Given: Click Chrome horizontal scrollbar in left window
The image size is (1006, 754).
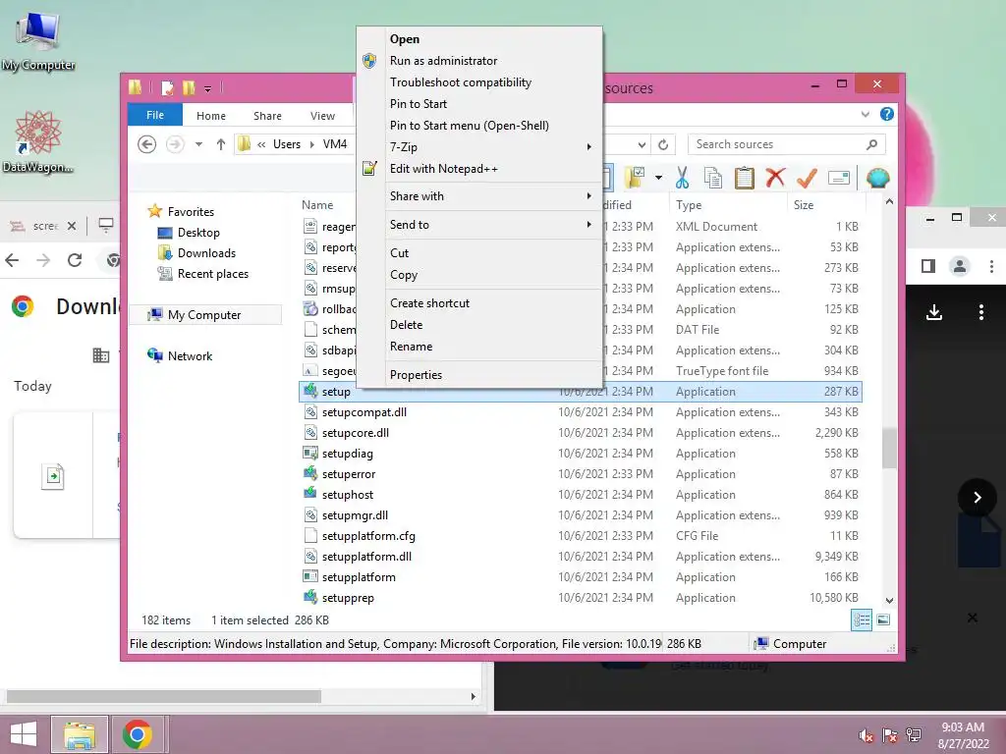Looking at the screenshot, I should [164, 696].
